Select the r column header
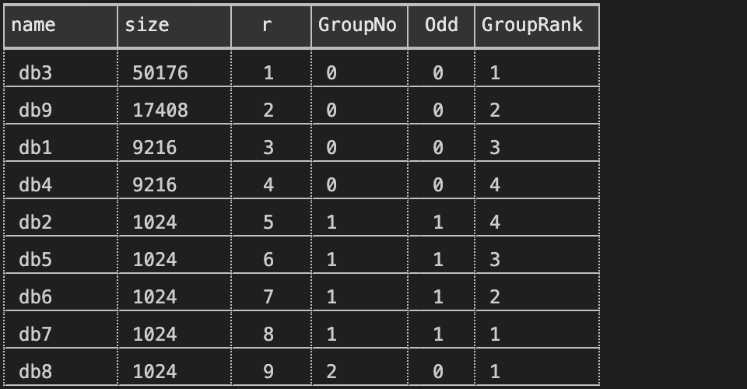 pyautogui.click(x=271, y=26)
